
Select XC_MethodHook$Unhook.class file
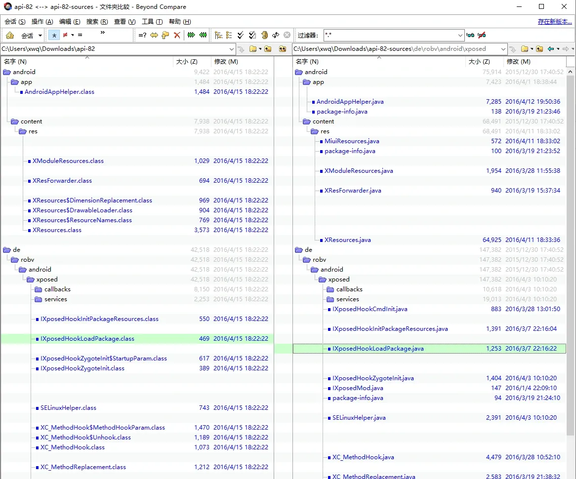point(85,438)
